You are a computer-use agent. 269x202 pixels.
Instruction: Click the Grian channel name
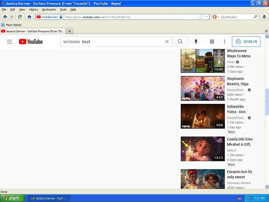pos(231,62)
